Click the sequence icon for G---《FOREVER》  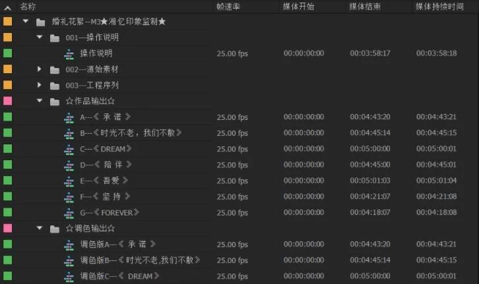[69, 213]
